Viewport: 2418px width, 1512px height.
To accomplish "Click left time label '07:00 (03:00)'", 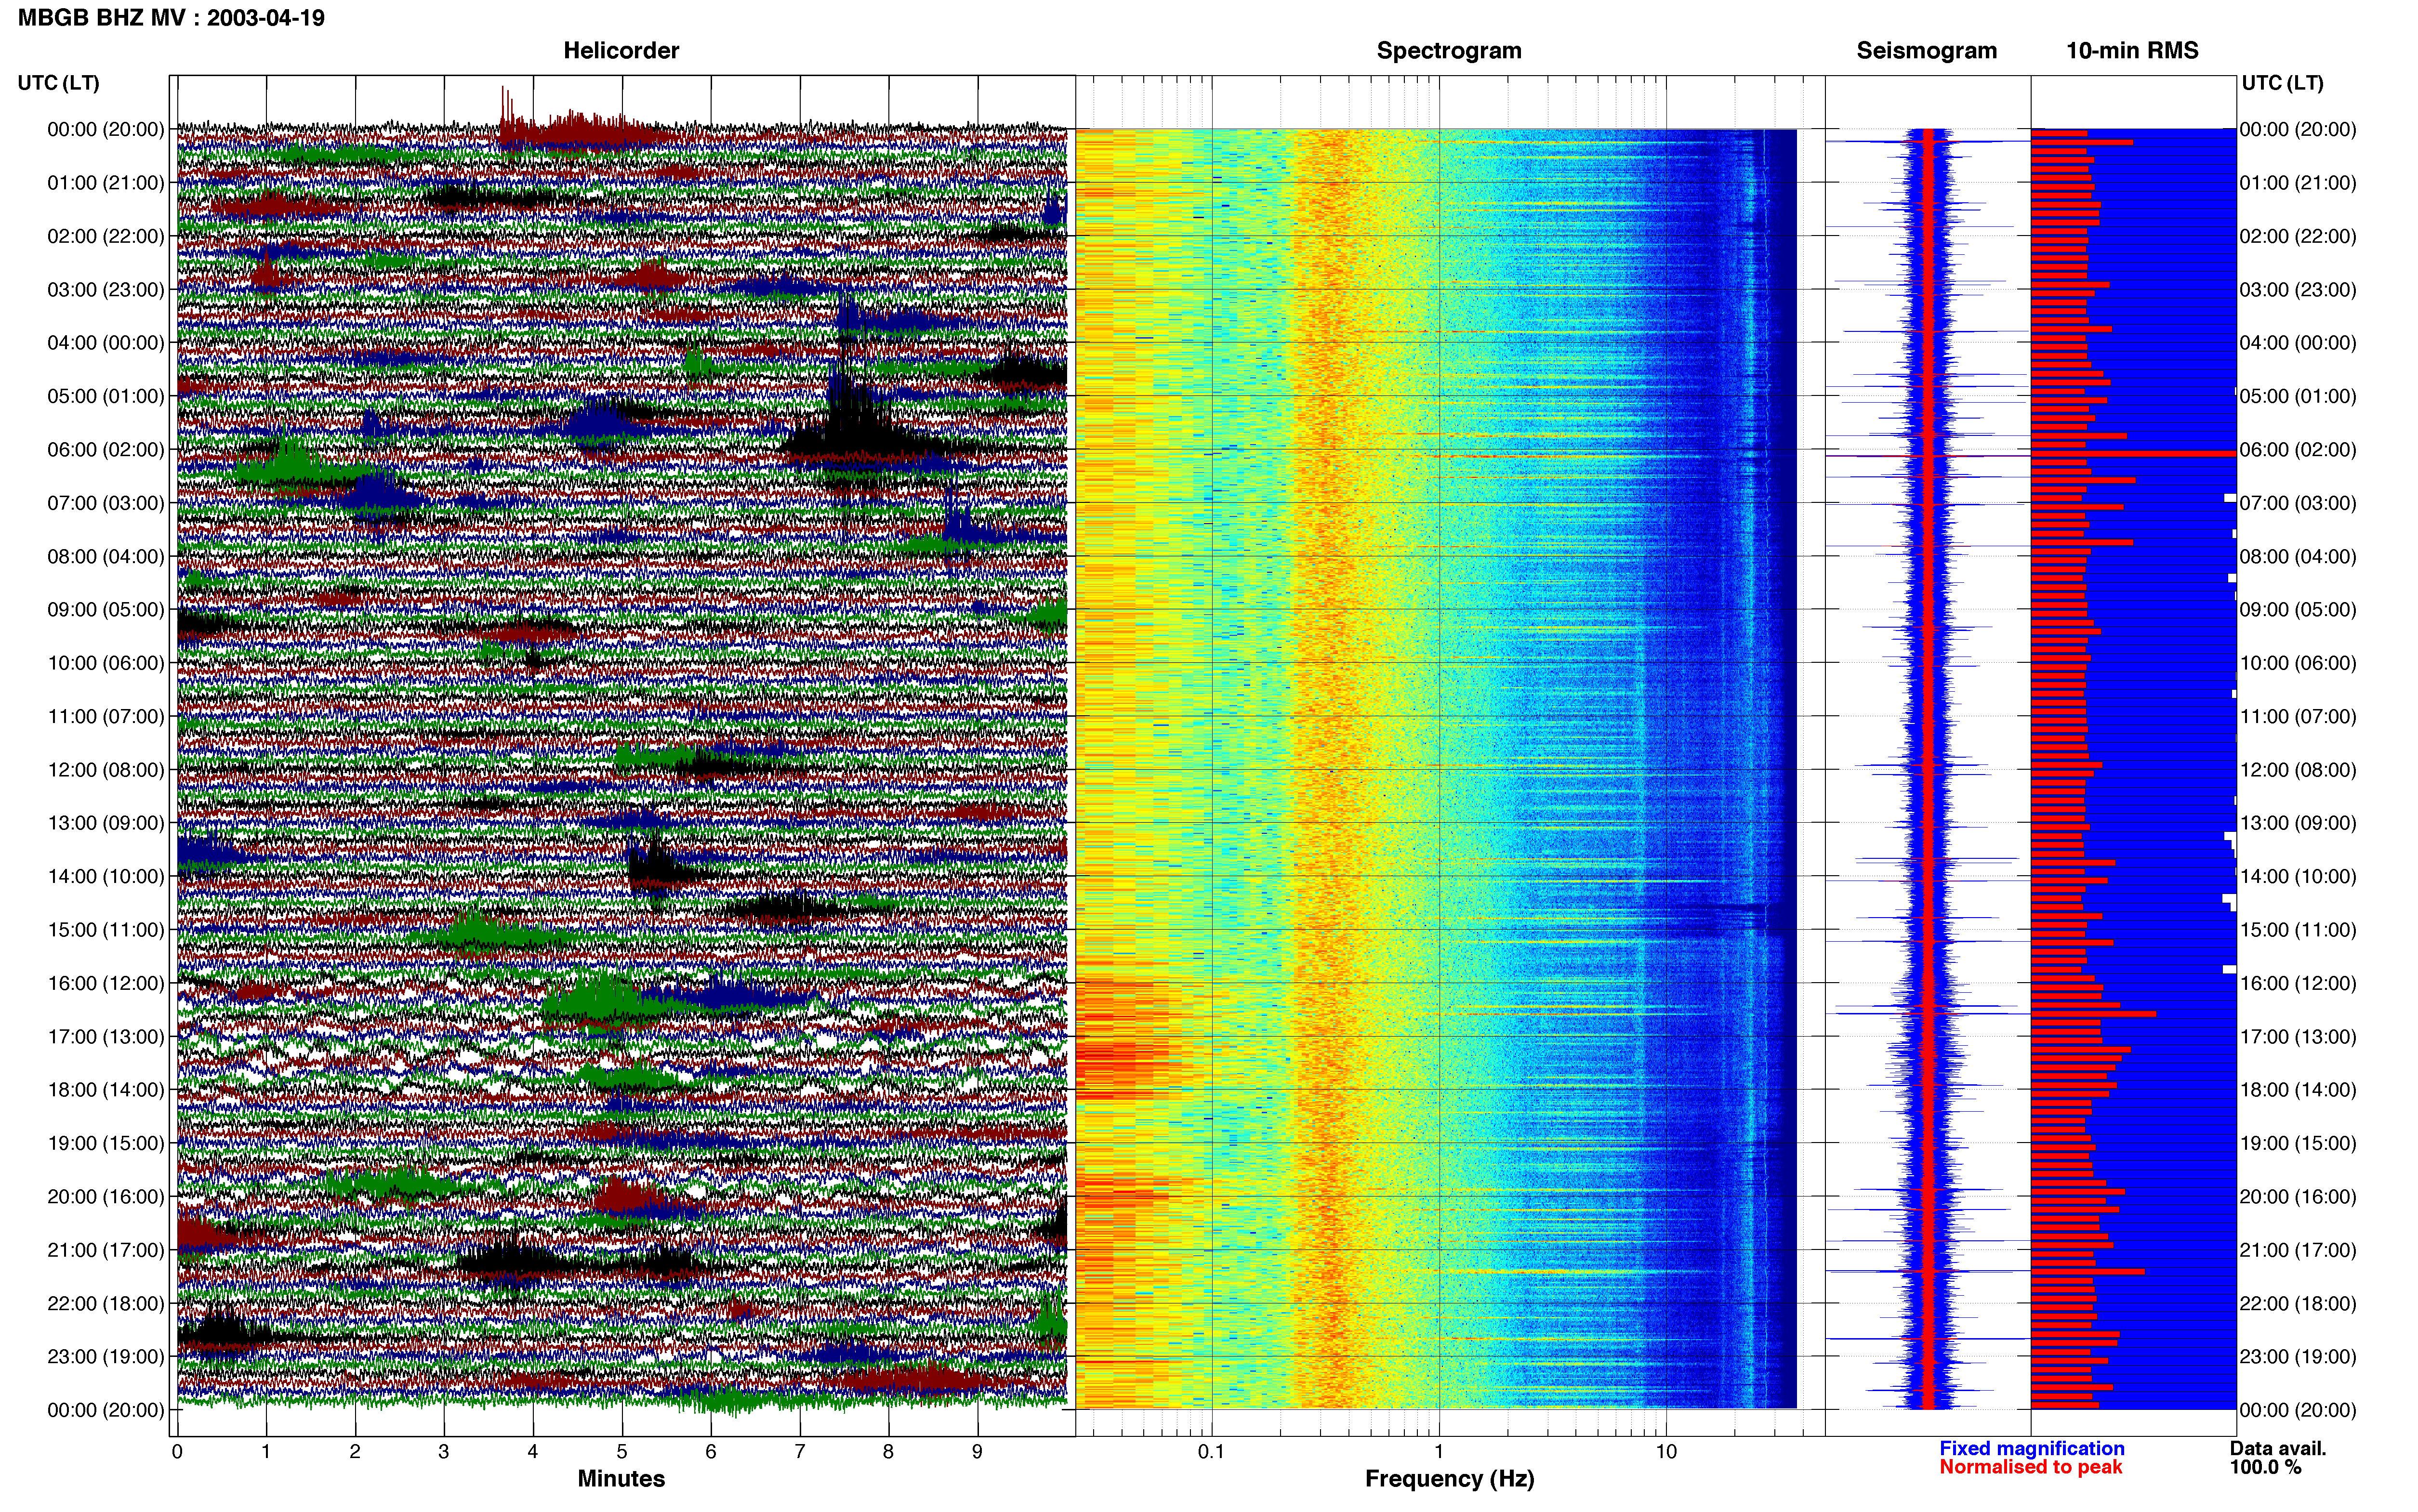I will 106,502.
